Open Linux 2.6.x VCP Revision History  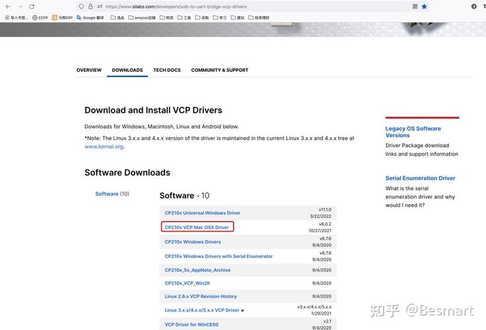[x=201, y=296]
